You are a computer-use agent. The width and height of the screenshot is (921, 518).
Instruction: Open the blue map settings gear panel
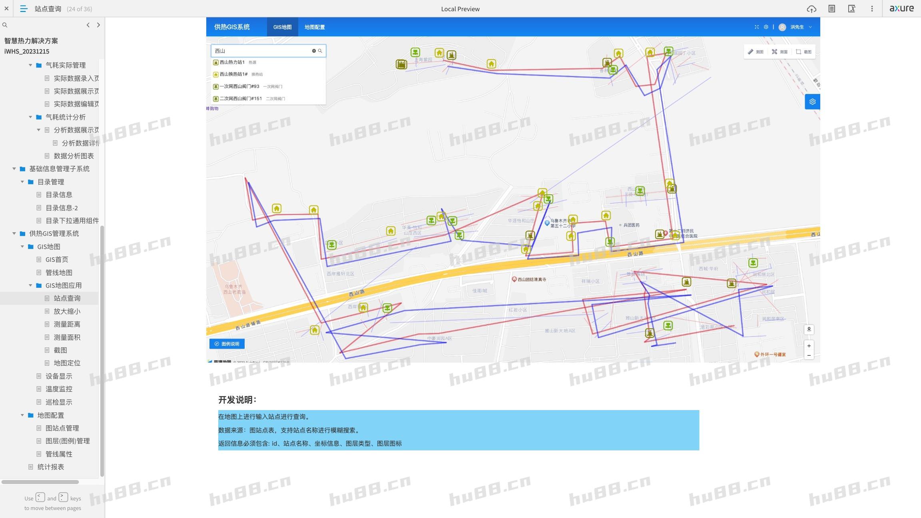tap(812, 102)
